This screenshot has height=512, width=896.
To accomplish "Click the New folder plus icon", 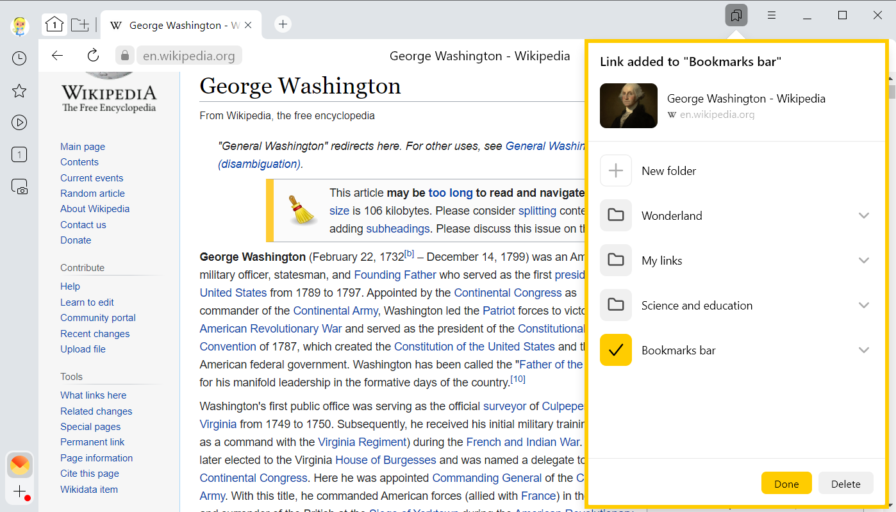I will (x=616, y=170).
